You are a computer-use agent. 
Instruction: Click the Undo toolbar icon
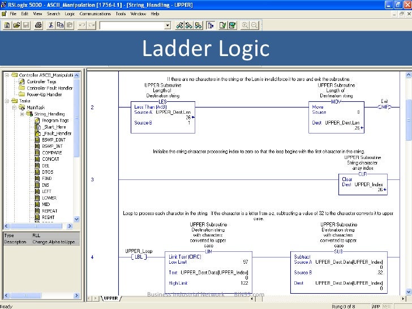[x=82, y=25]
